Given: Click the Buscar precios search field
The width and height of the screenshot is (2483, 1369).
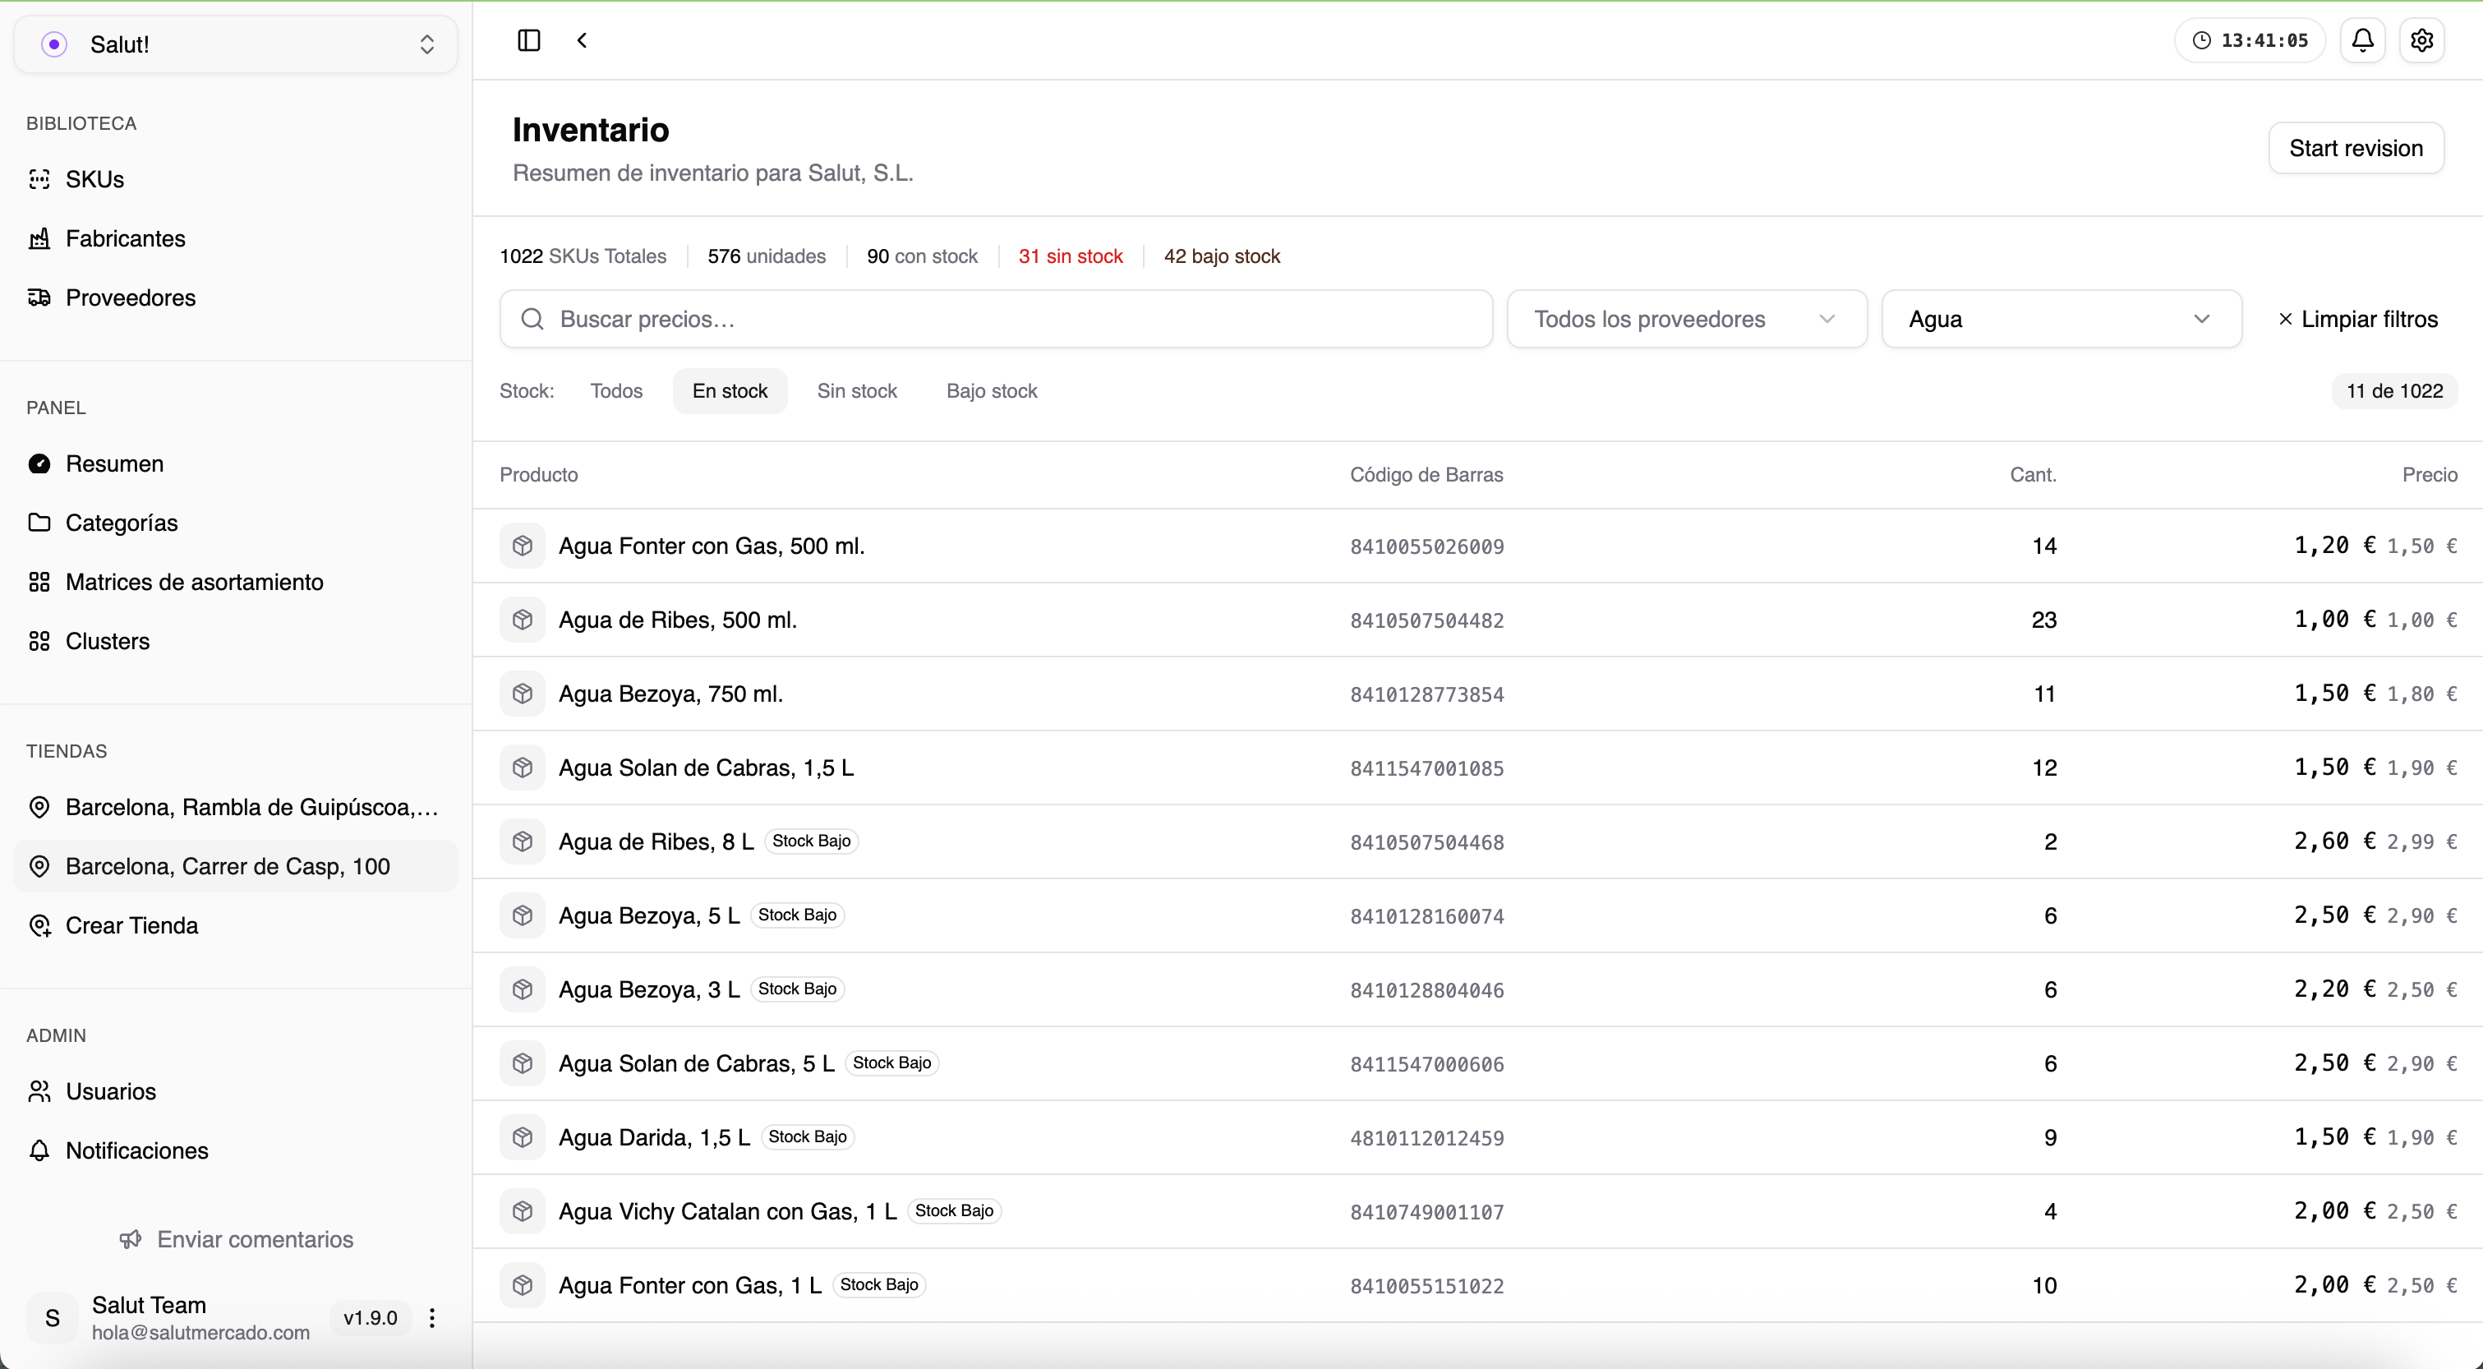Looking at the screenshot, I should (x=997, y=319).
